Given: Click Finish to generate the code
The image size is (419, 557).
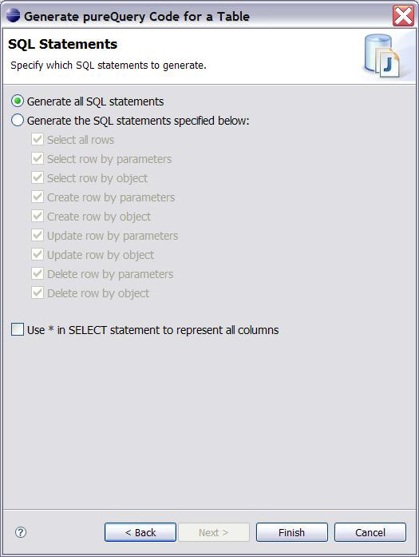Looking at the screenshot, I should tap(291, 532).
